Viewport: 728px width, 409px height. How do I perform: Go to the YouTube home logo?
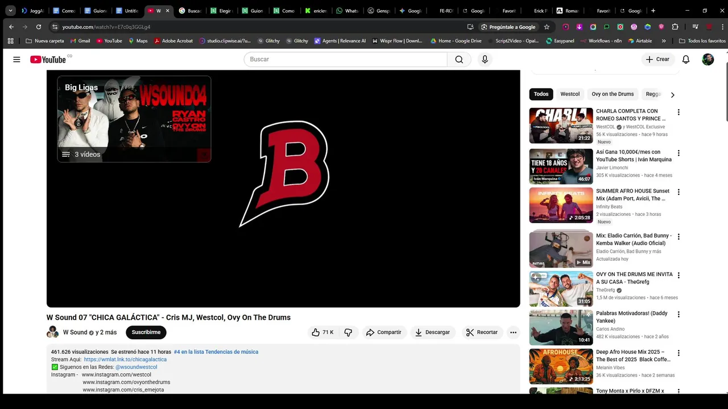click(48, 60)
